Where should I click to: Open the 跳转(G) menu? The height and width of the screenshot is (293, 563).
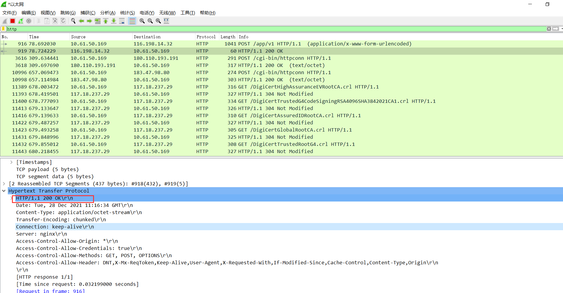click(x=68, y=13)
